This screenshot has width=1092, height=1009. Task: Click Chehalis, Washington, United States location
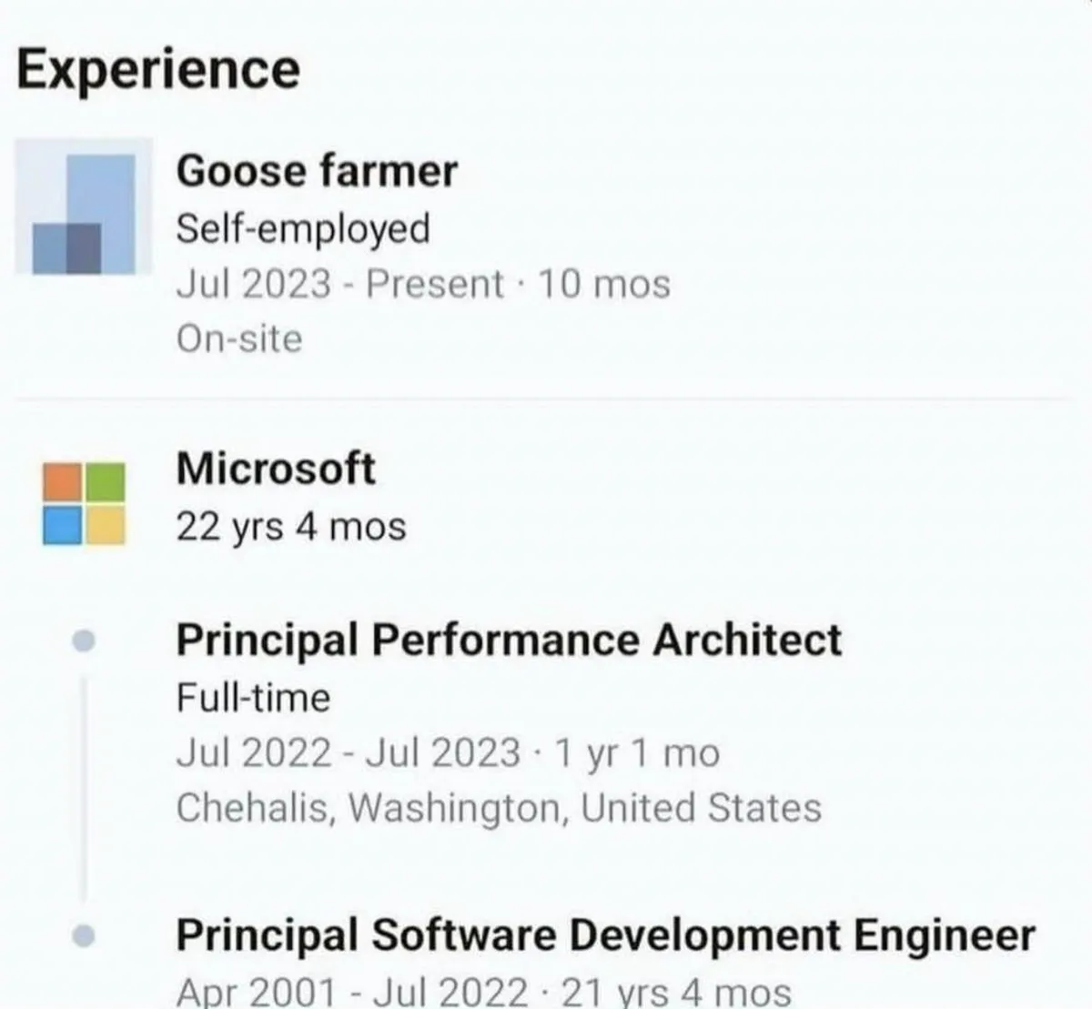(498, 808)
